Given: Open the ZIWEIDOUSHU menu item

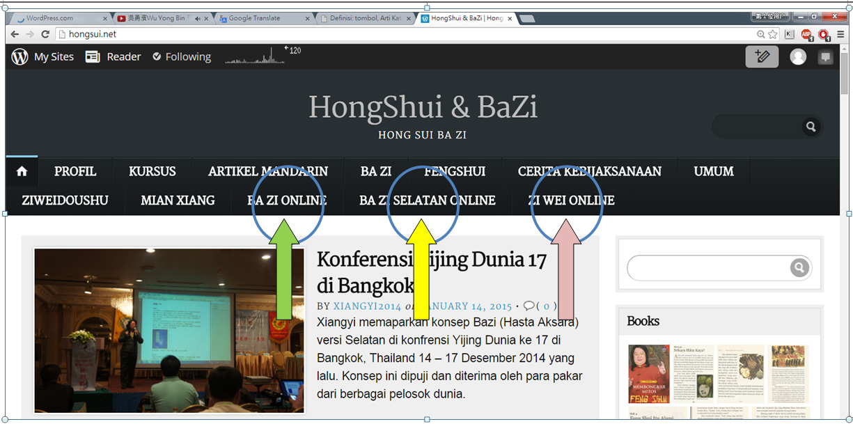Looking at the screenshot, I should coord(65,201).
